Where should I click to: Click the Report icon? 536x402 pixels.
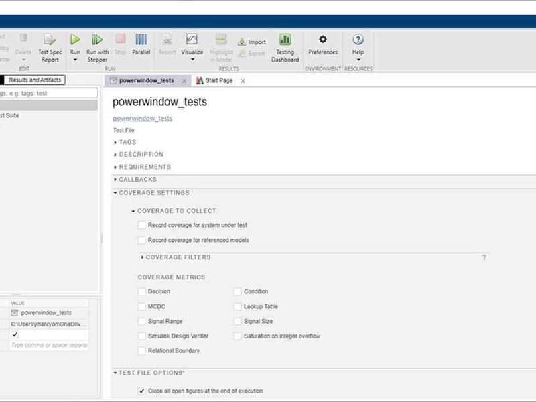click(x=167, y=40)
